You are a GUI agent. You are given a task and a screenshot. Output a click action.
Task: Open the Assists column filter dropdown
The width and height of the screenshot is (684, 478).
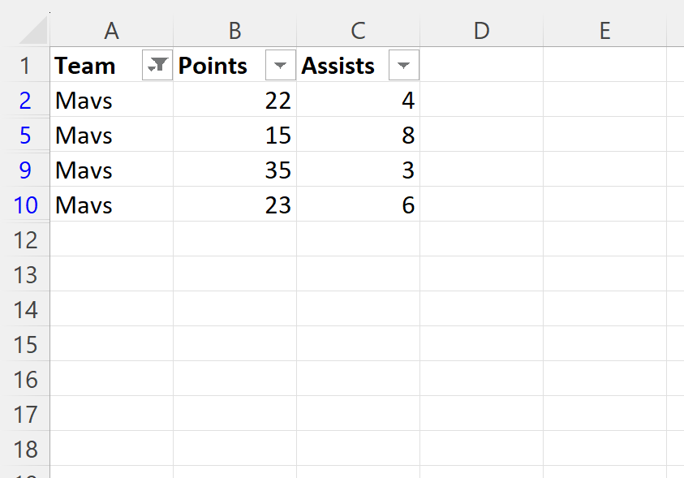(404, 65)
